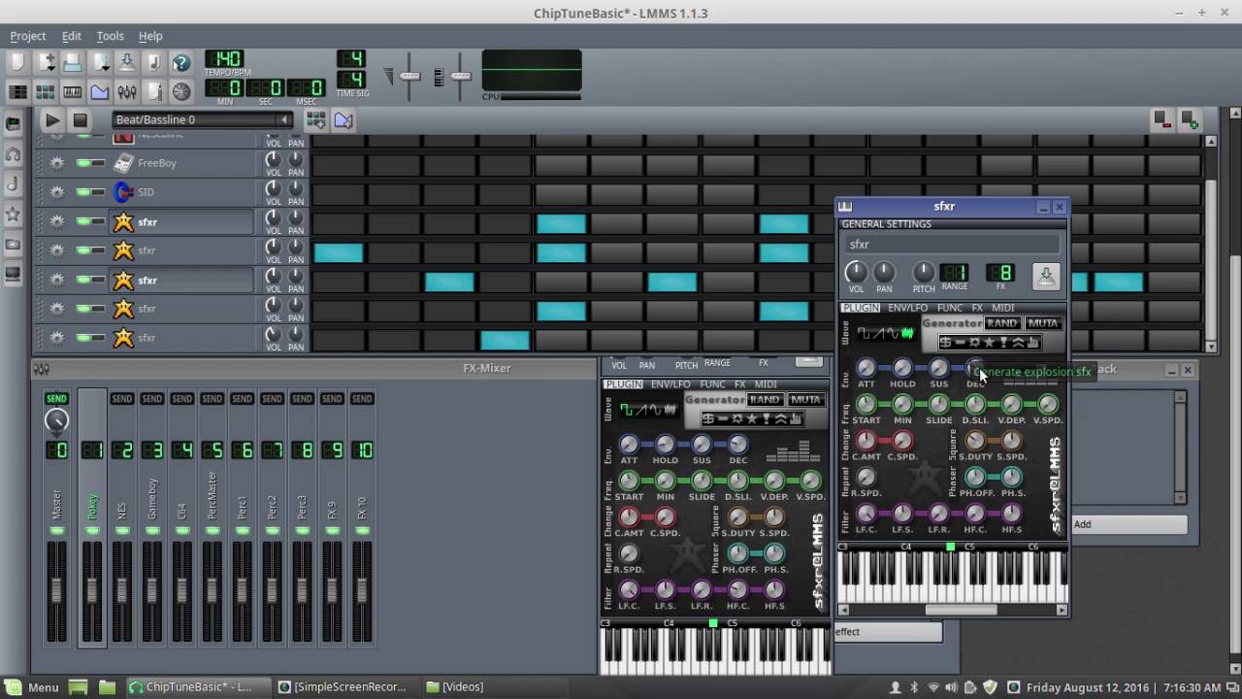Click the powerup star generator icon in titled sfxr window

click(x=989, y=343)
